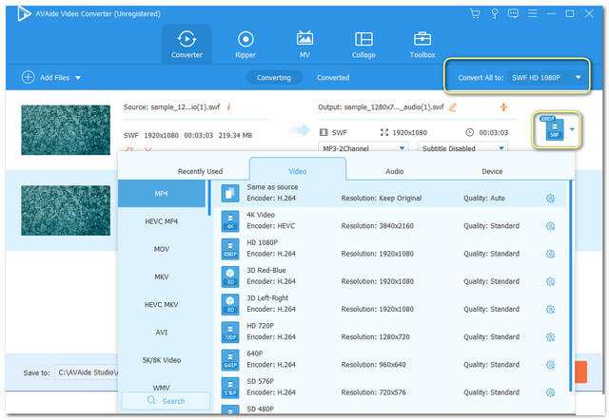Click the Save to path field

click(87, 372)
